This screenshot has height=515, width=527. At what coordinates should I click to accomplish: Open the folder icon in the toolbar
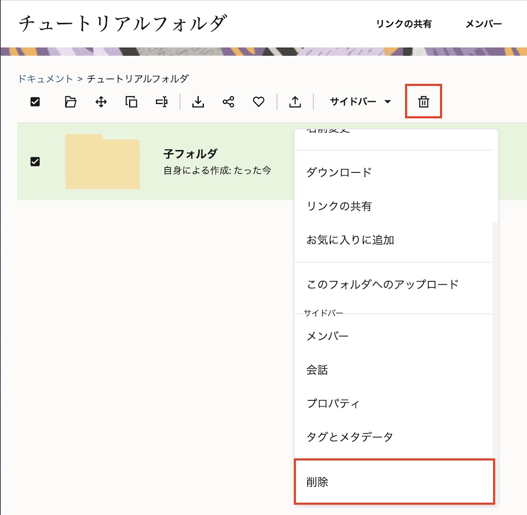70,101
